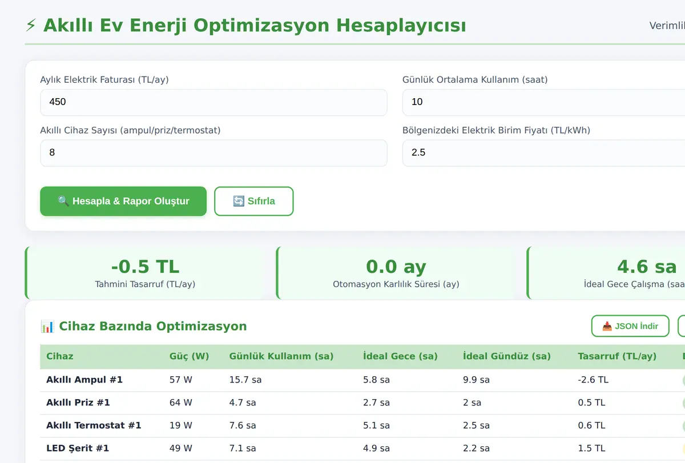Click the 15.7 sa daily usage cell

245,380
